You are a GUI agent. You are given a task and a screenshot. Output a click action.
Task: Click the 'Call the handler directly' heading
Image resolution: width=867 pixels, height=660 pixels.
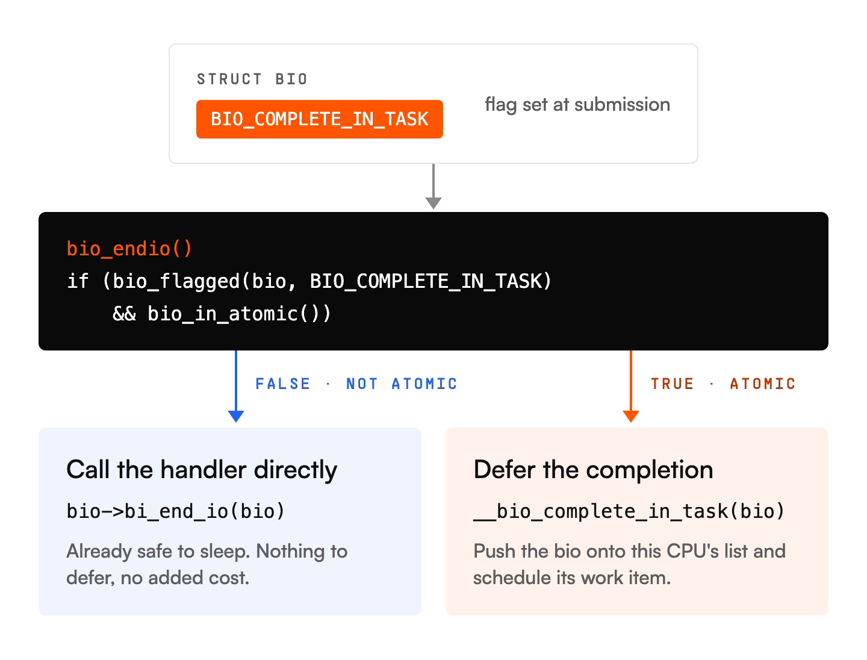[x=202, y=470]
